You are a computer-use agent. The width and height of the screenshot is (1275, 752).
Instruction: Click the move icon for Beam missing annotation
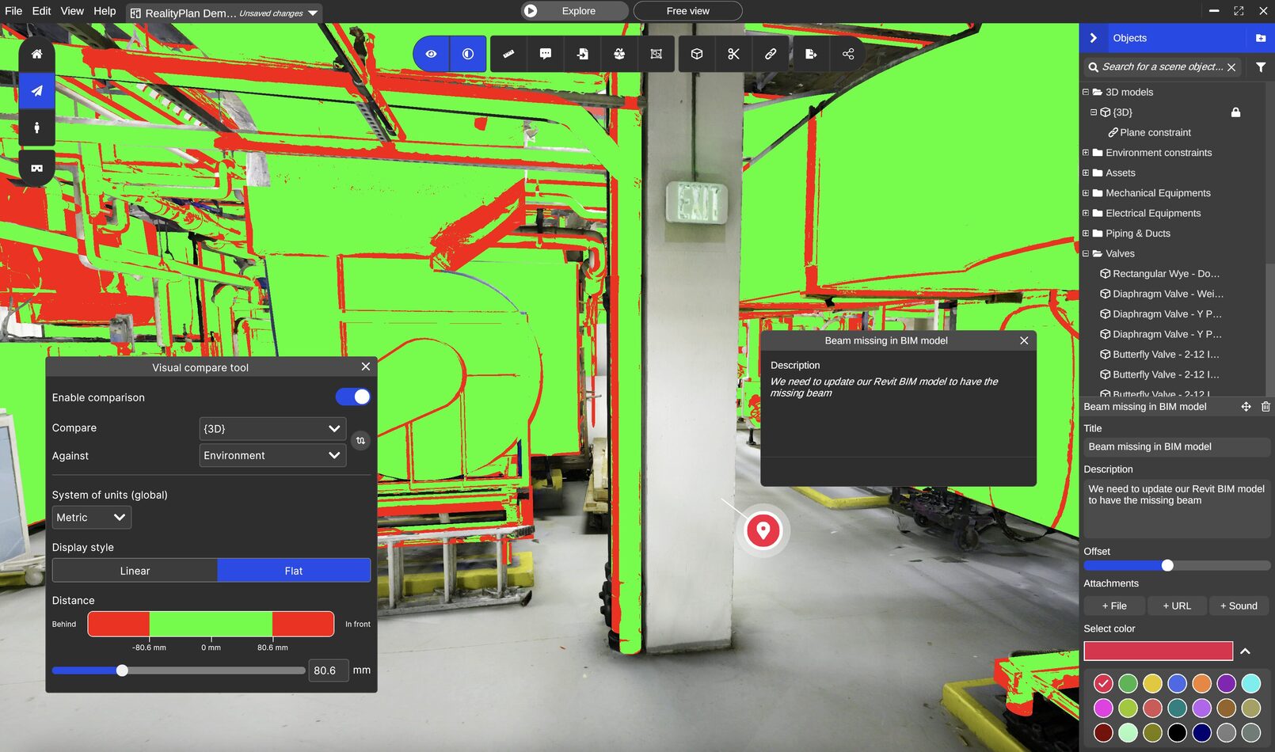[1246, 407]
